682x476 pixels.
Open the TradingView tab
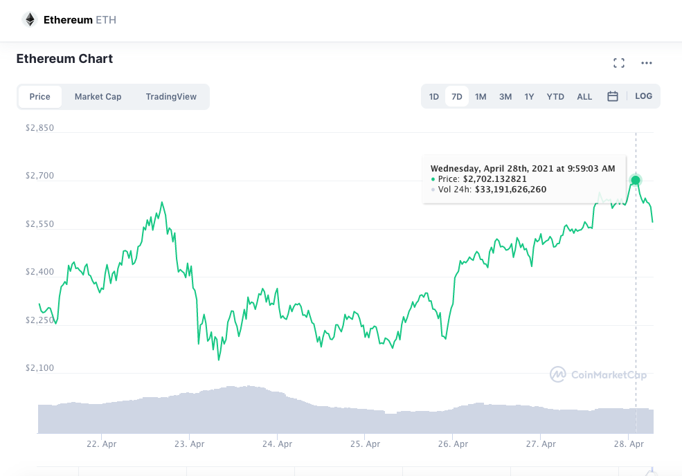point(171,97)
